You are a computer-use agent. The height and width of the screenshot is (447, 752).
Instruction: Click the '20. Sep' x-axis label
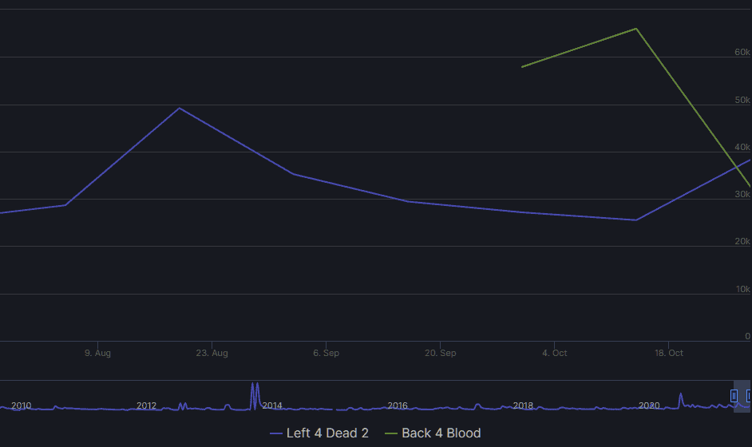tap(441, 353)
